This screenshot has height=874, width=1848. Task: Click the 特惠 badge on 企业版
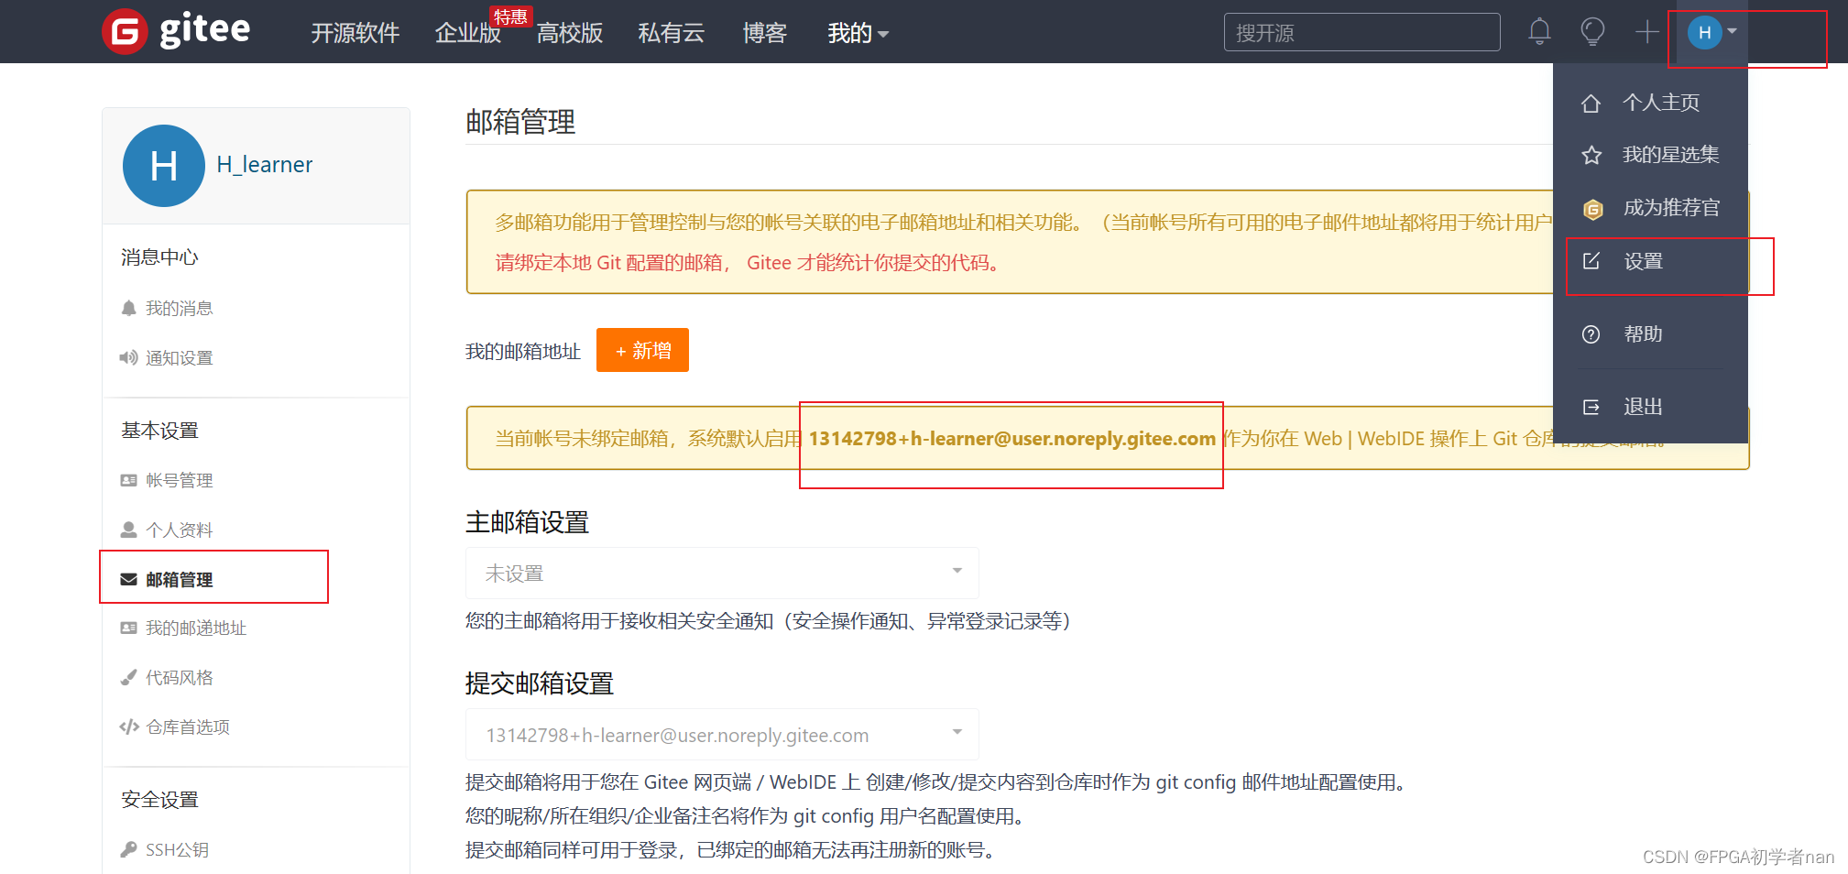click(510, 16)
